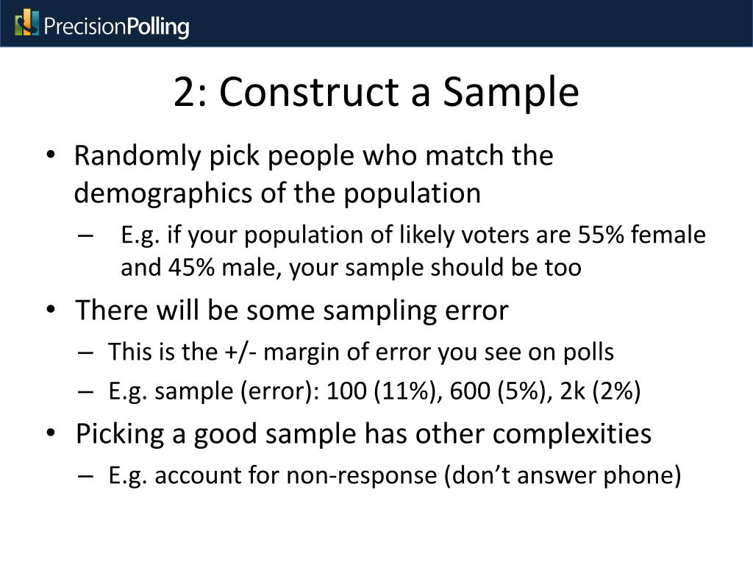The width and height of the screenshot is (753, 565).
Task: Click the bullet dot before 'Randomly pick people'
Action: [x=51, y=155]
